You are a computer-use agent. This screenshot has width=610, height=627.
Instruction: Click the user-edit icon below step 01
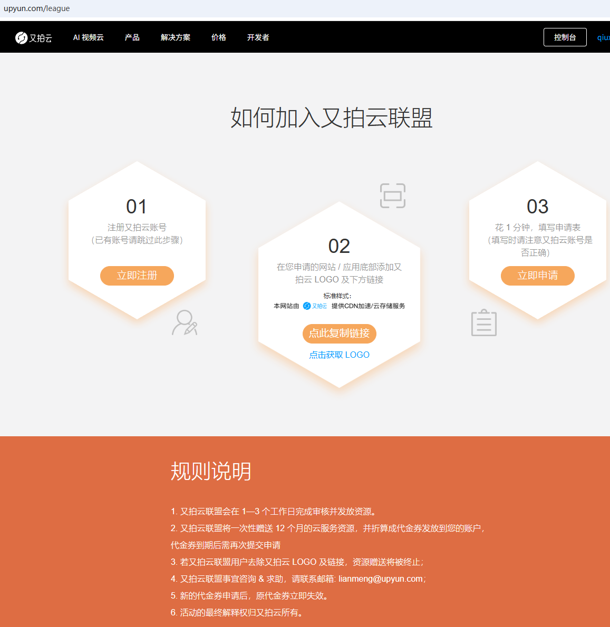185,322
